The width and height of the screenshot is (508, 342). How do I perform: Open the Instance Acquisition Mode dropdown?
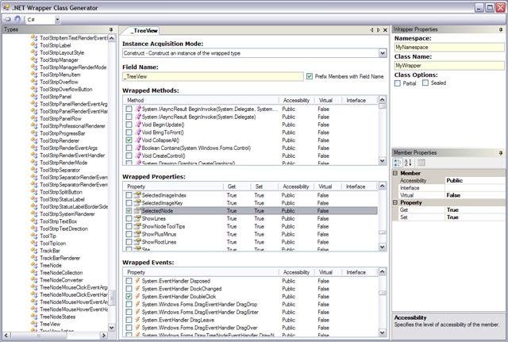(383, 53)
